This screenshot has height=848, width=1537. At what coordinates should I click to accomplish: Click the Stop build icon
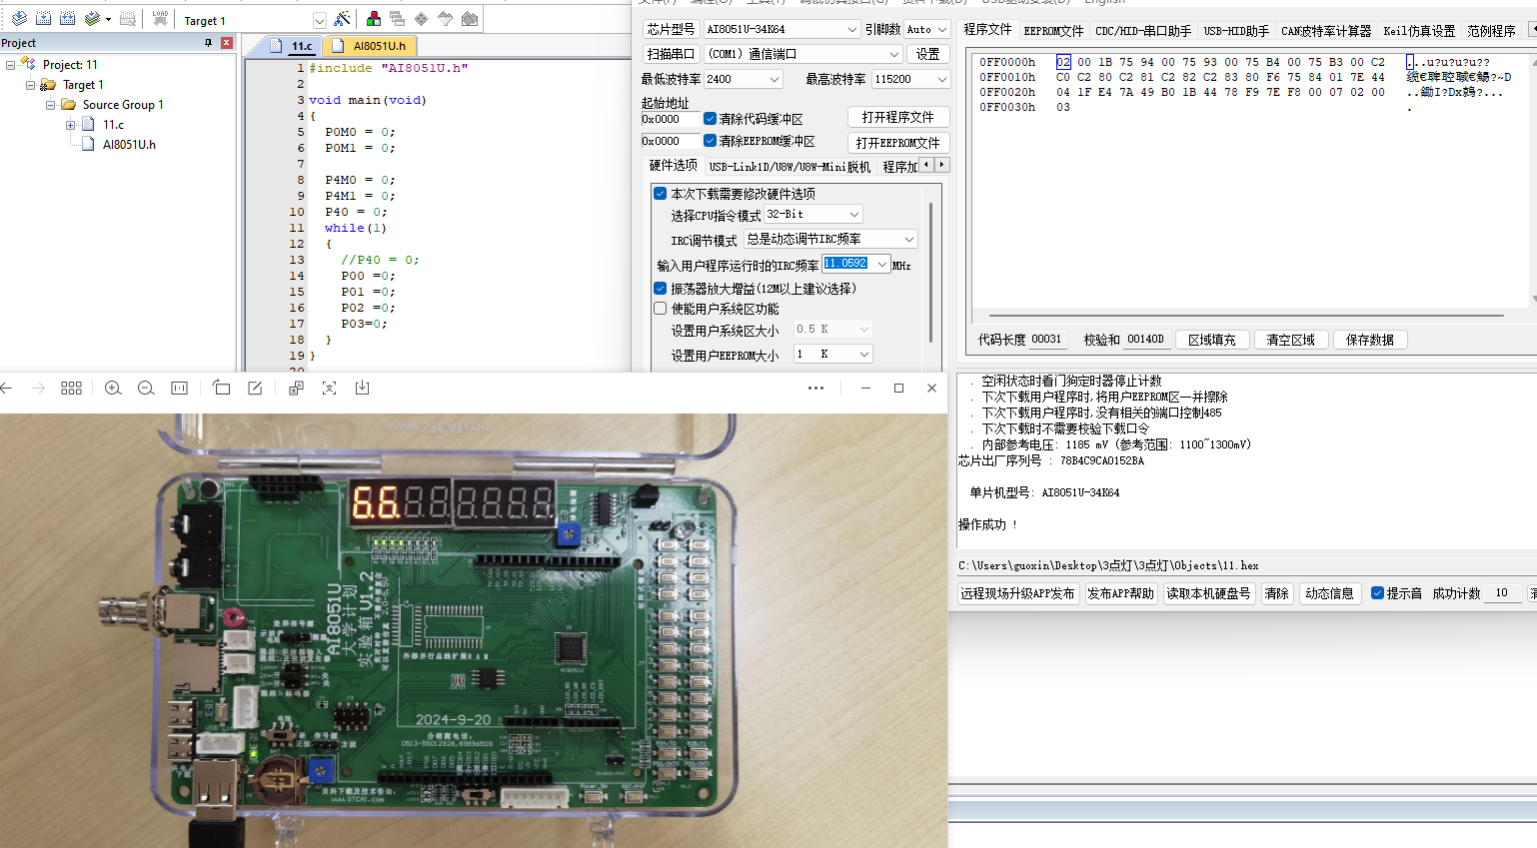click(x=128, y=19)
